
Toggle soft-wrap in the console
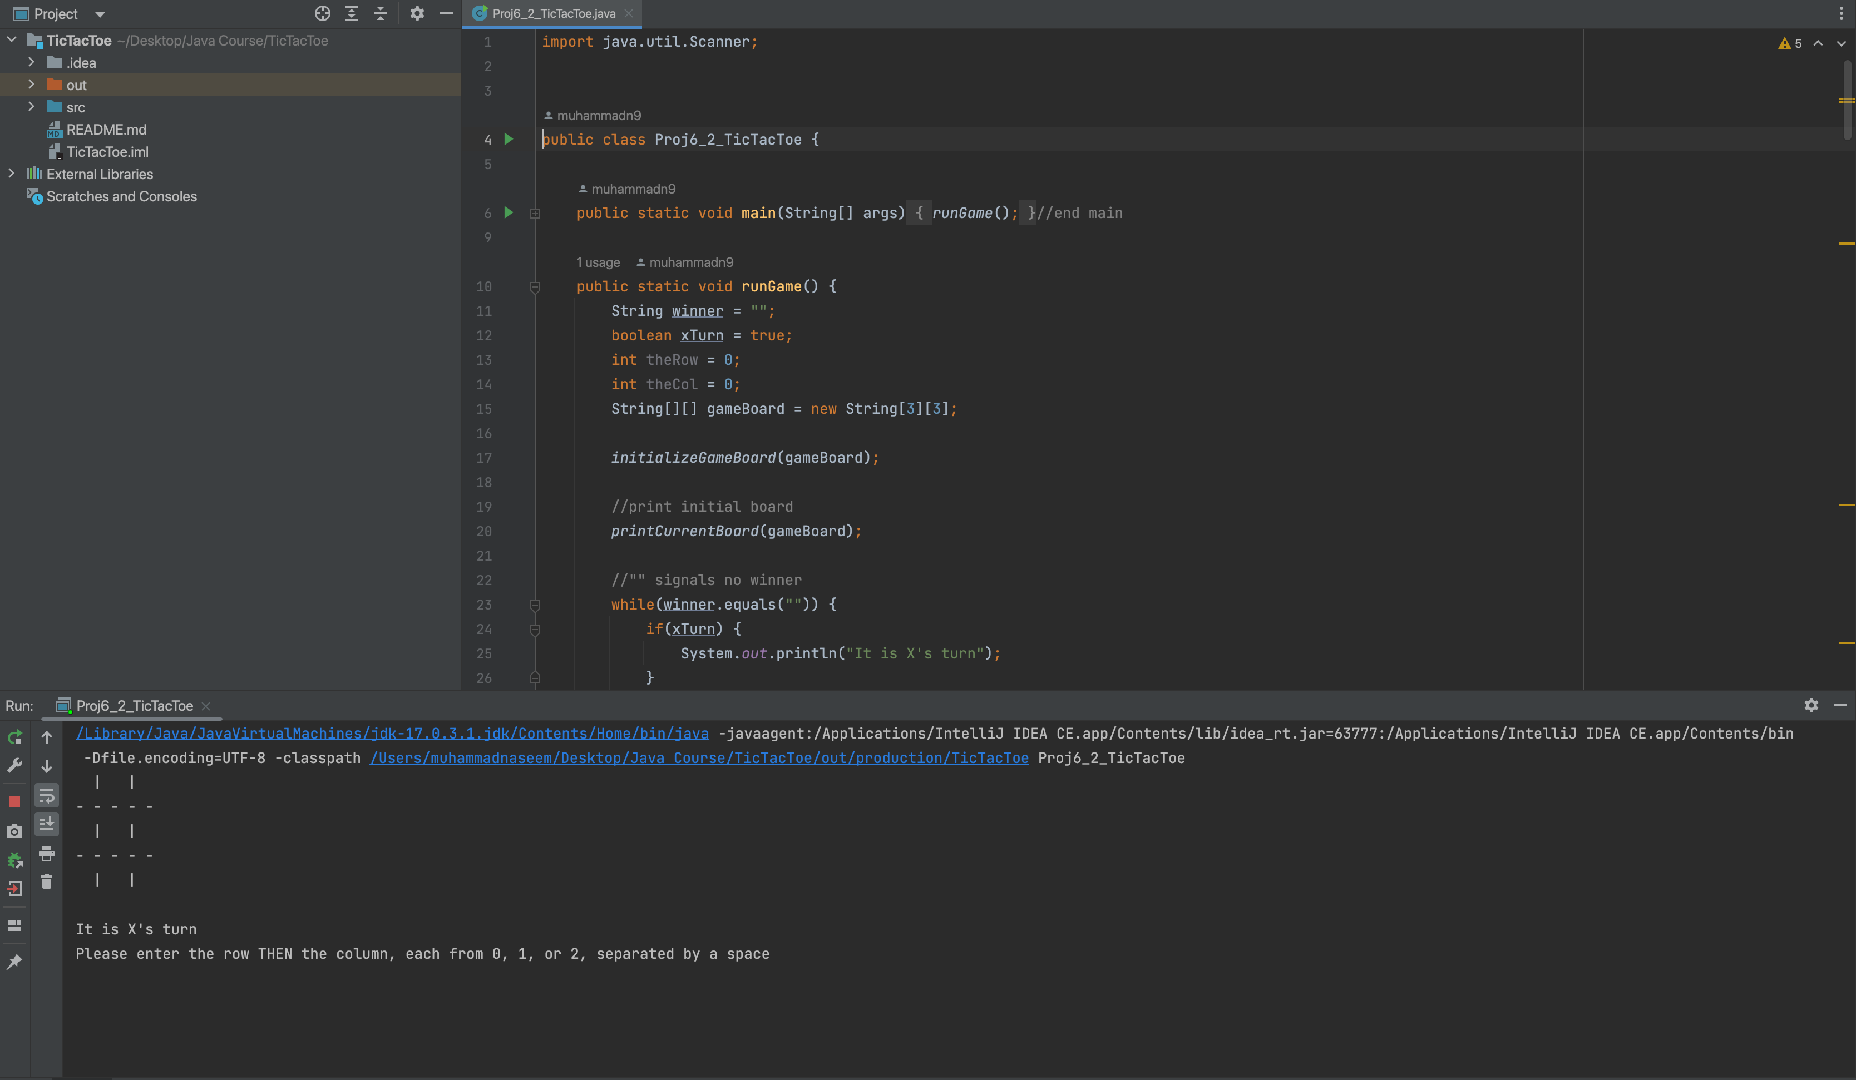[x=46, y=796]
